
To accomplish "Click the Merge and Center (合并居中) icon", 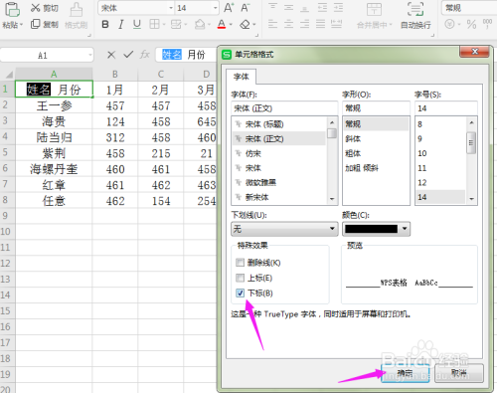I will pyautogui.click(x=374, y=9).
